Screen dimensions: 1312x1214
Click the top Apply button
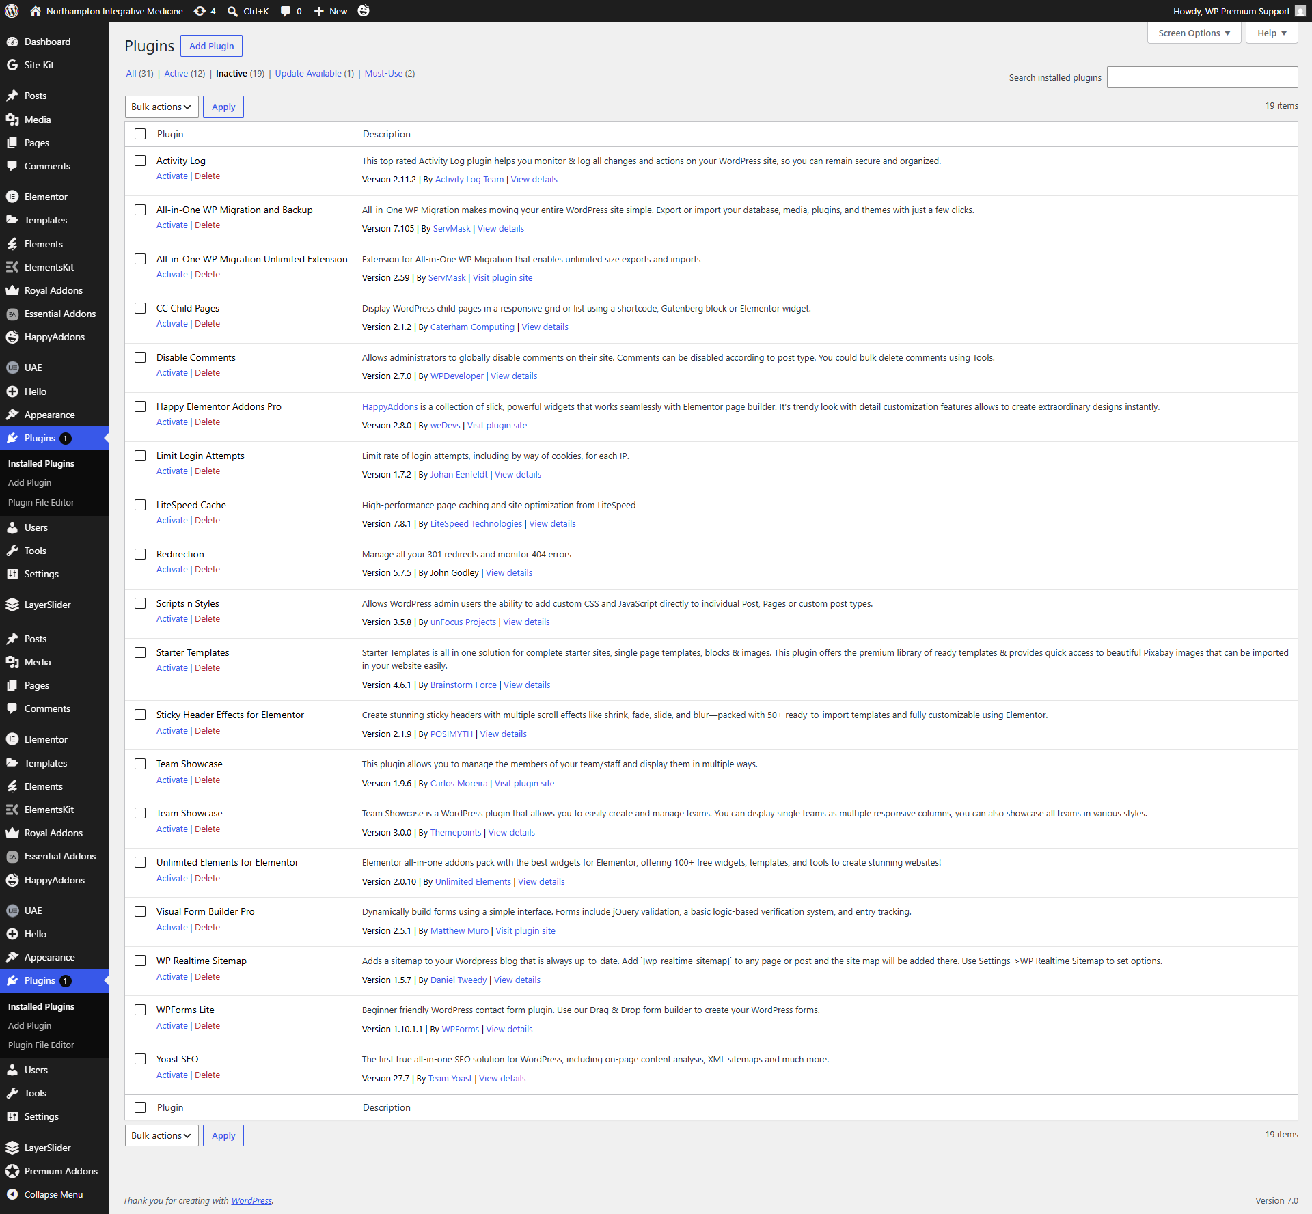point(223,107)
